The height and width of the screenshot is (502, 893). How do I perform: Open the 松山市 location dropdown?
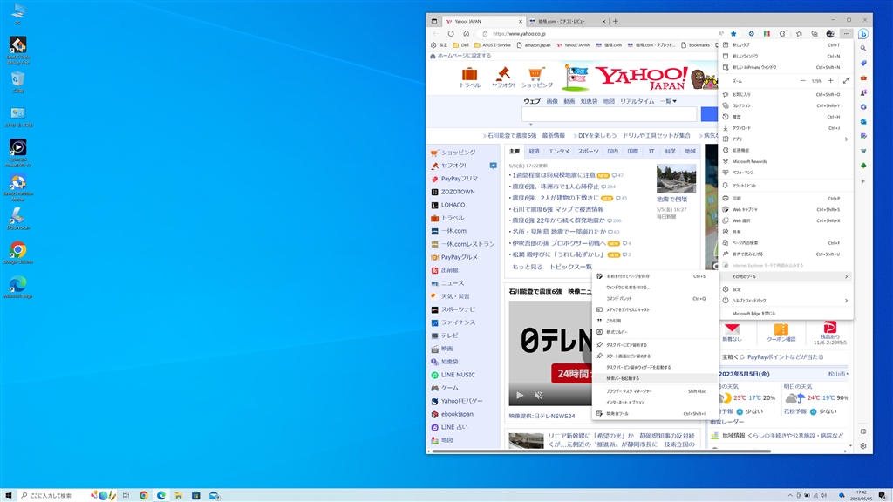838,374
